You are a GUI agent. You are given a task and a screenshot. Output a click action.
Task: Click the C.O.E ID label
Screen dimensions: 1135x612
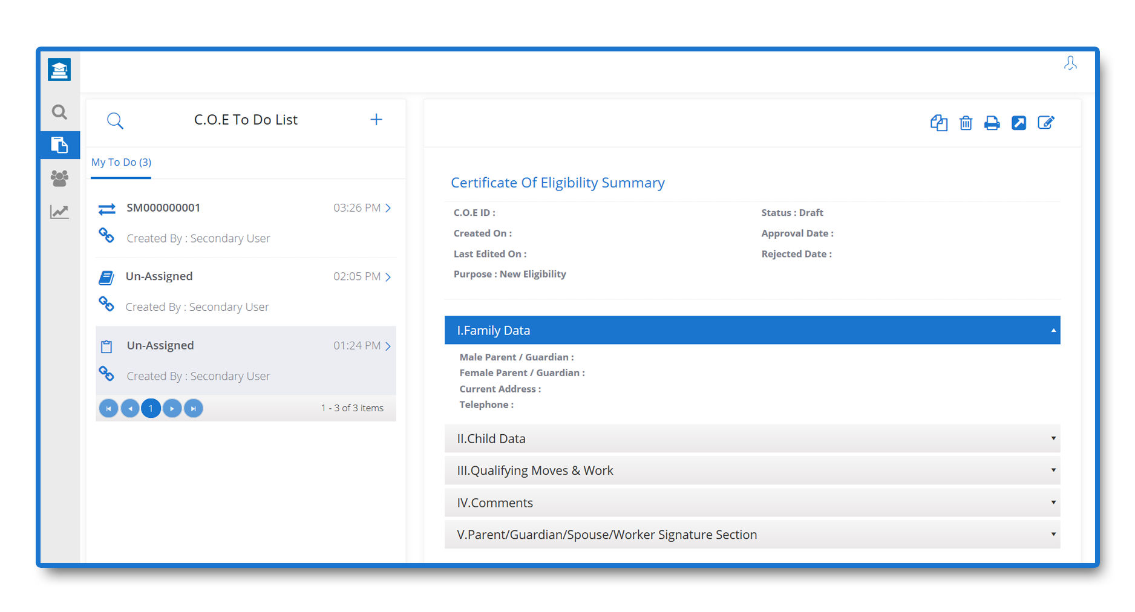coord(474,213)
